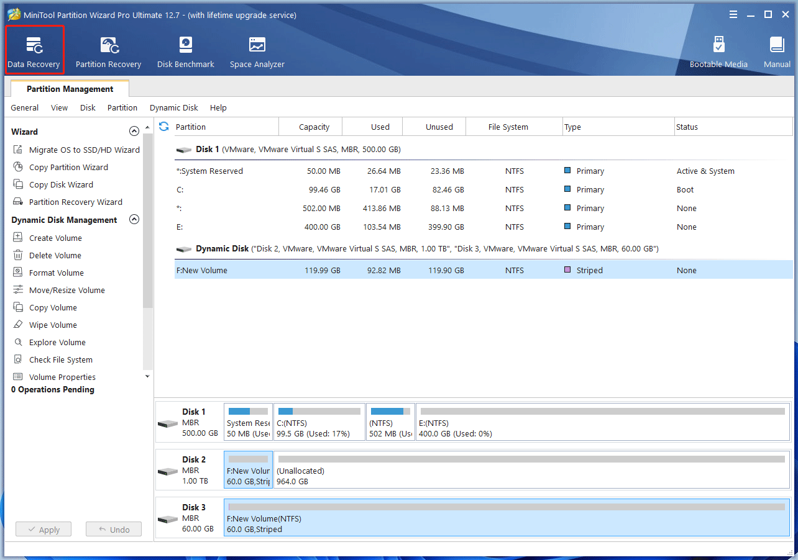Select F:New Volume striped row
Viewport: 798px width, 560px height.
(484, 270)
